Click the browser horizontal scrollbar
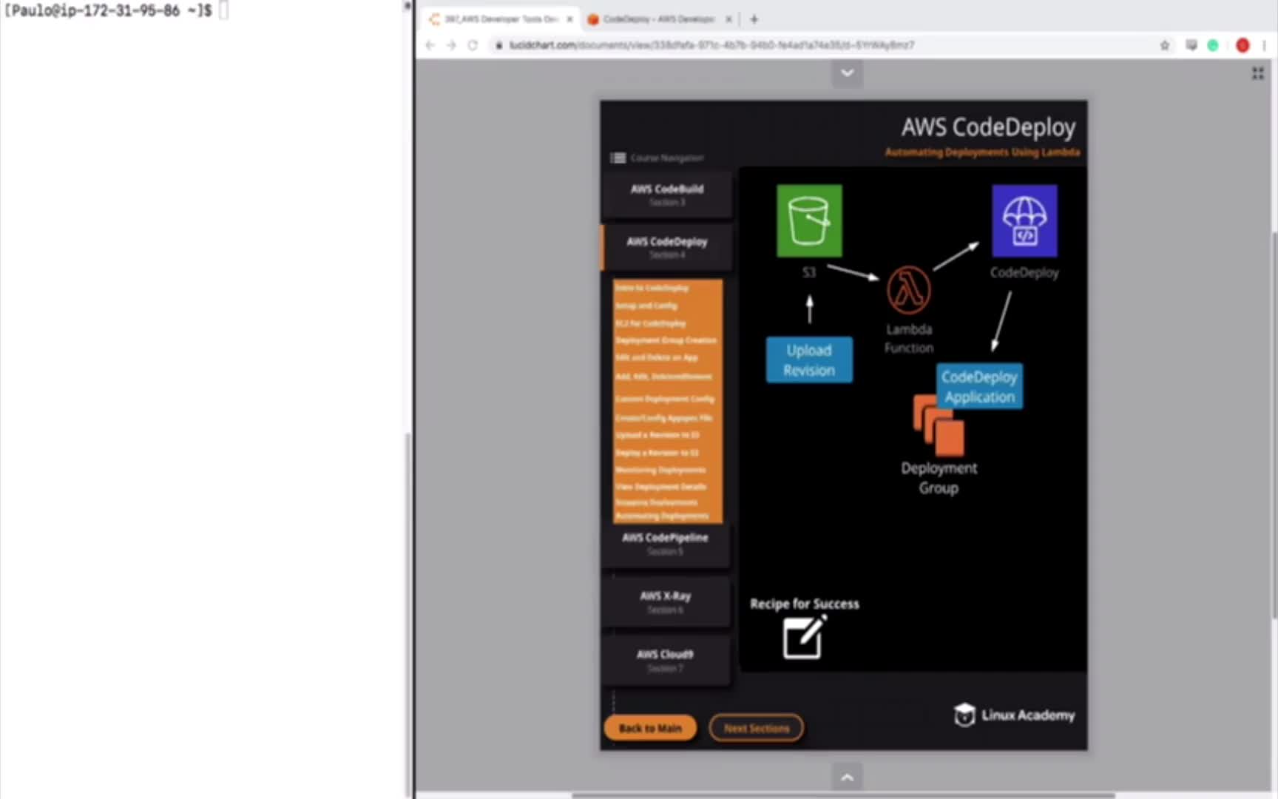Image resolution: width=1278 pixels, height=799 pixels. pos(843,796)
